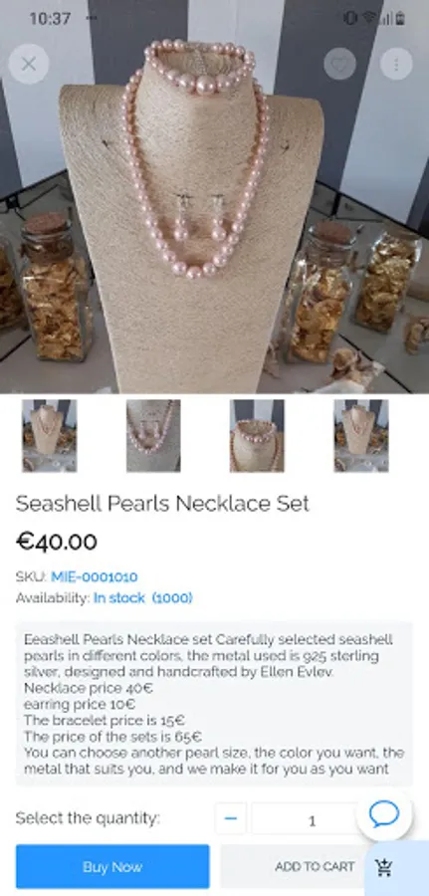Tap the Wi-Fi signal icon in status bar
This screenshot has width=429, height=896.
369,18
